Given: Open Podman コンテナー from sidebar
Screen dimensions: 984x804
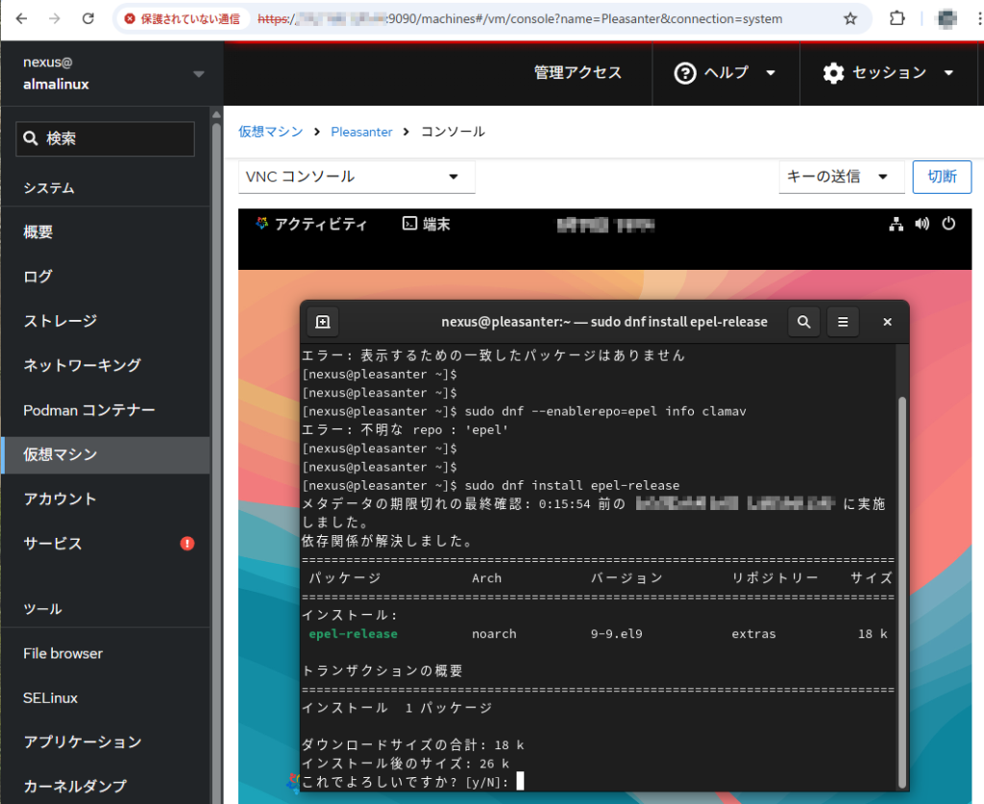Looking at the screenshot, I should pyautogui.click(x=88, y=410).
